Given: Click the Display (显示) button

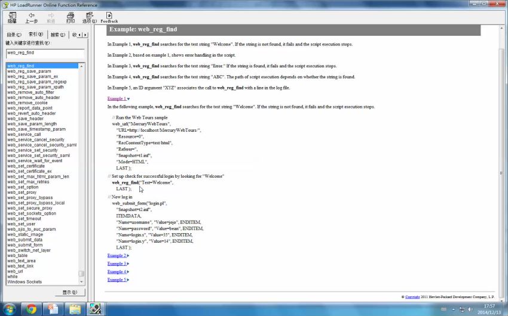Looking at the screenshot, I should 70,292.
